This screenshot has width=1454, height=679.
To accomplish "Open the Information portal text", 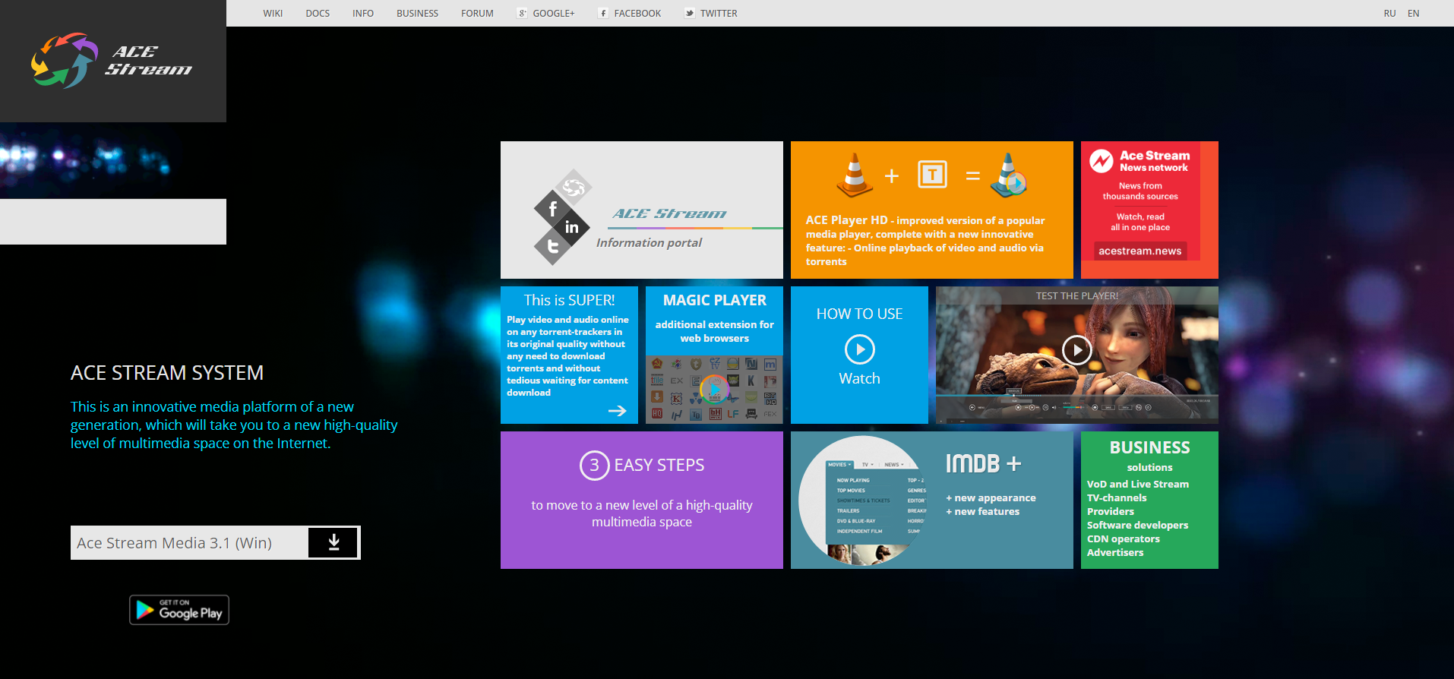I will pyautogui.click(x=649, y=243).
